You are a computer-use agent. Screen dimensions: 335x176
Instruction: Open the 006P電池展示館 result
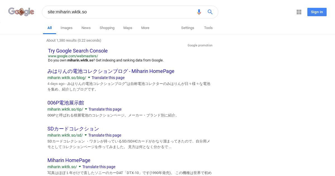[x=66, y=103]
